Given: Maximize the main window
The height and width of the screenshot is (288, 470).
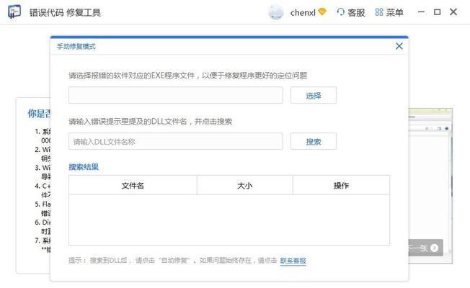Looking at the screenshot, I should (x=438, y=12).
